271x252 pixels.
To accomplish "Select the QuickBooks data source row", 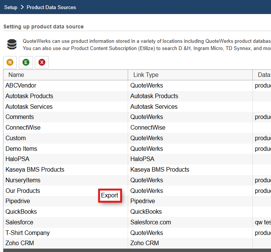I will pyautogui.click(x=21, y=211).
